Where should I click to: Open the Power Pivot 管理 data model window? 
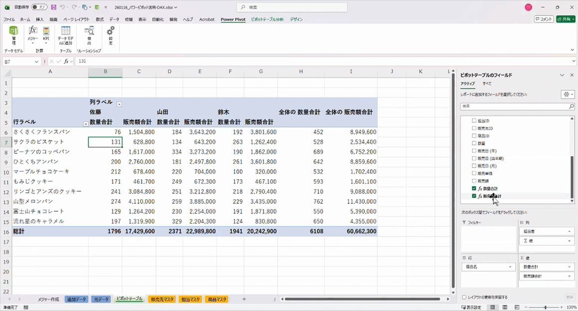[x=13, y=35]
